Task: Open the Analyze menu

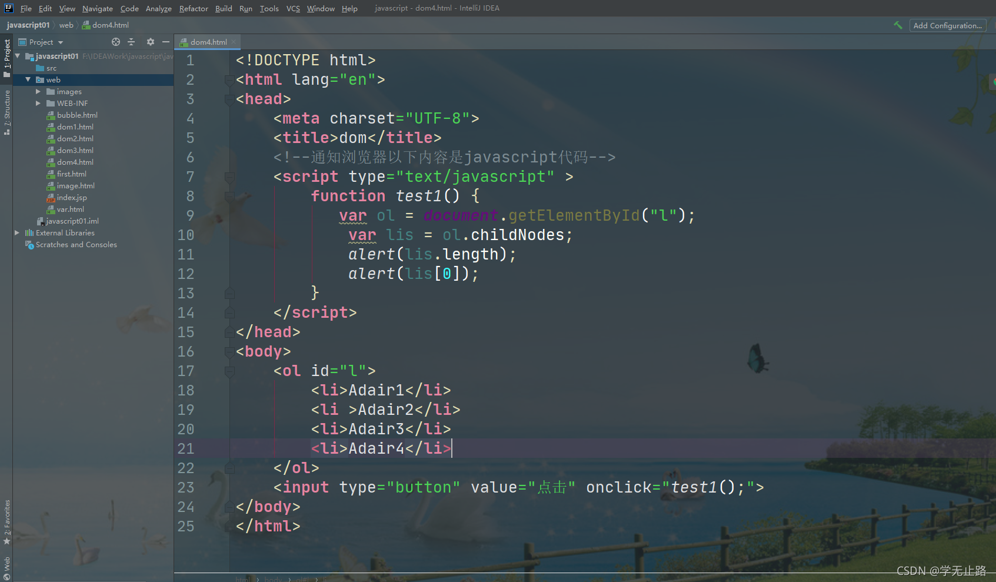Action: pos(159,8)
